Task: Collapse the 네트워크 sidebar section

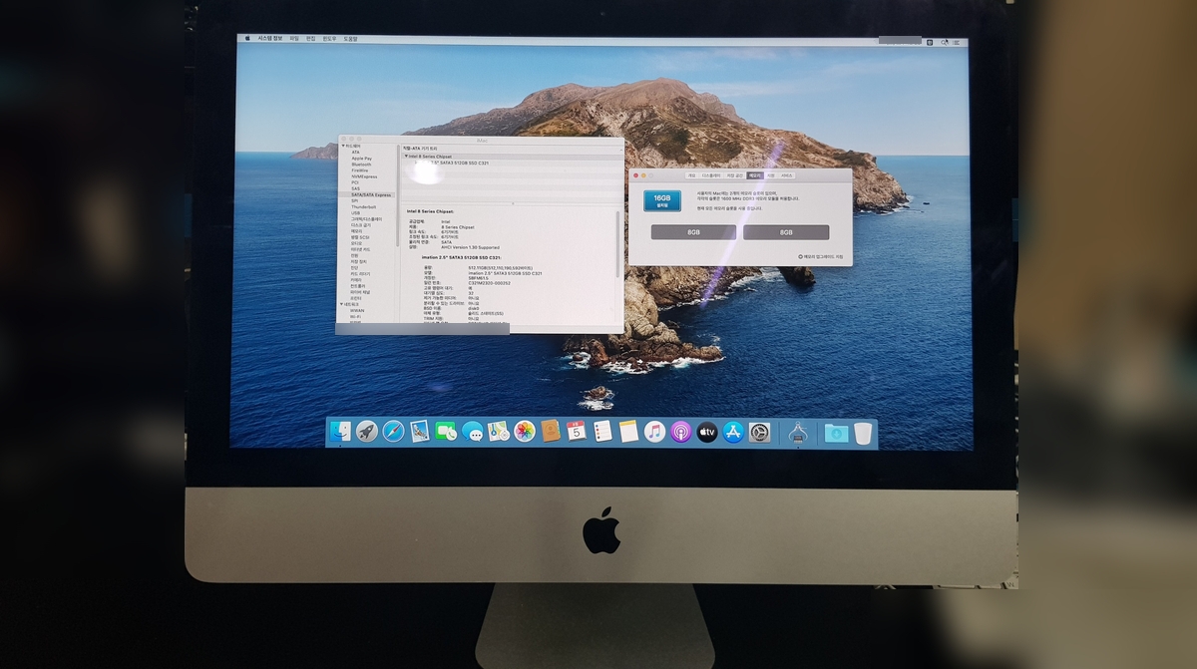Action: (342, 304)
